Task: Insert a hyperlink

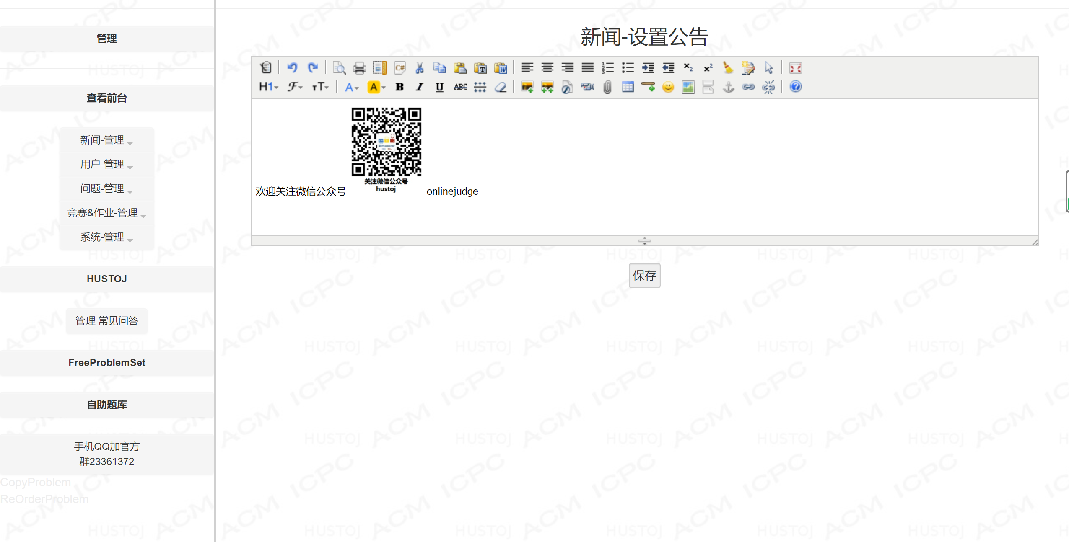Action: [748, 87]
